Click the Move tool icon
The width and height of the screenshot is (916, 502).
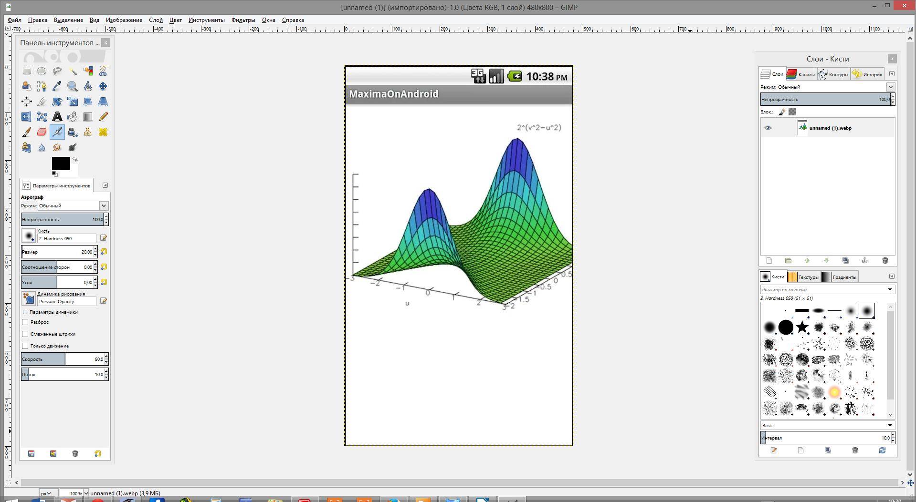[103, 86]
